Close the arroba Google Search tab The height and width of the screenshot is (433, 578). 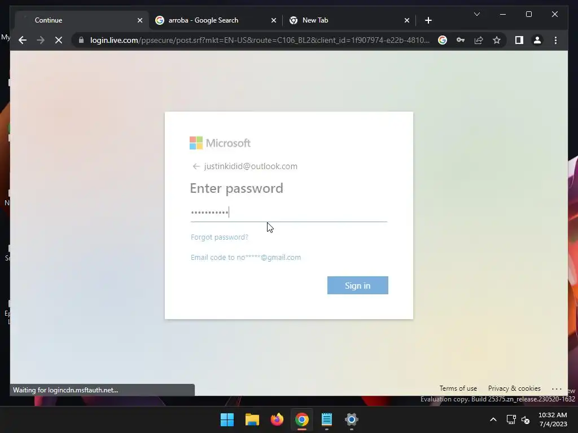tap(274, 20)
